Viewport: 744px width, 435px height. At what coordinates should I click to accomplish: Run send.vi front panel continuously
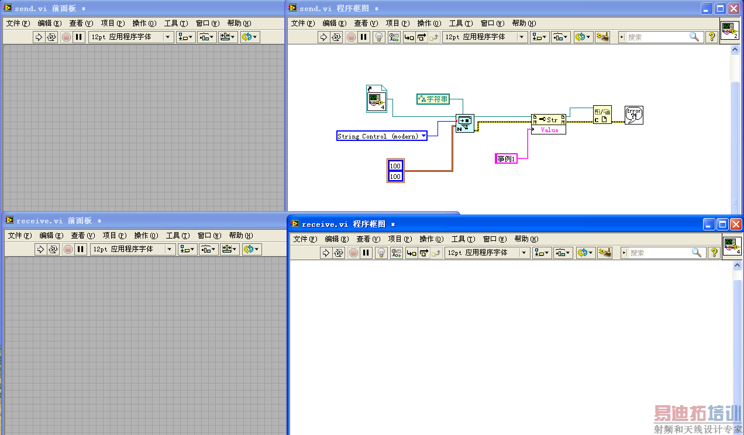[x=51, y=37]
